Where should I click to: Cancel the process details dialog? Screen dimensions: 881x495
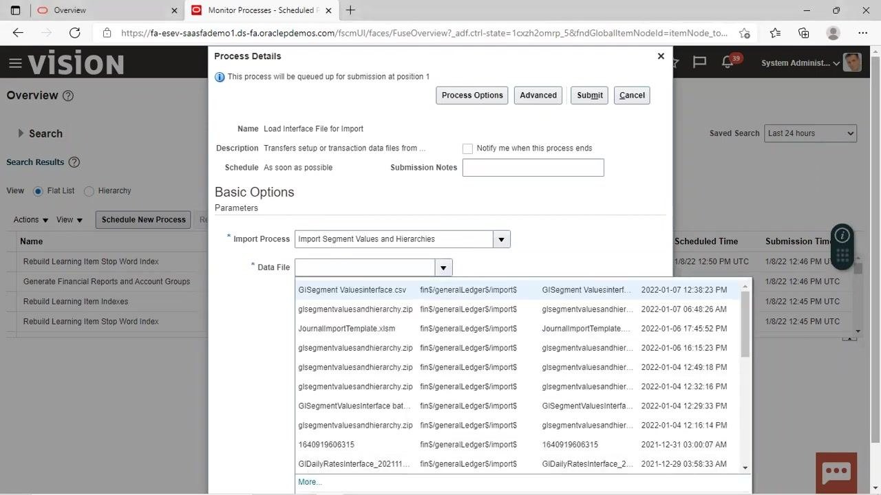coord(632,96)
